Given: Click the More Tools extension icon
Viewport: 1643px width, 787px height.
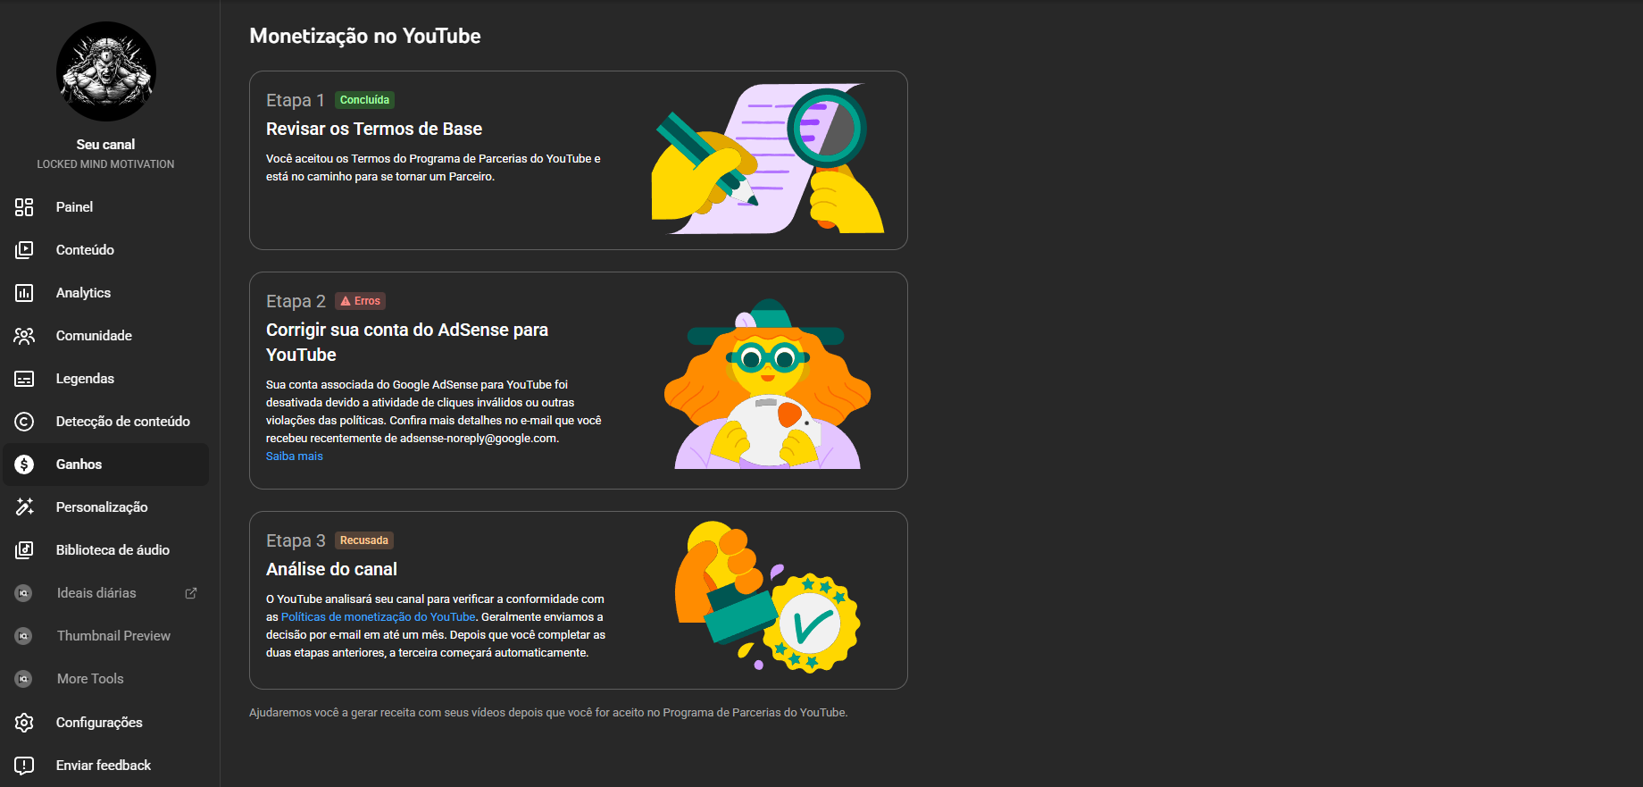Looking at the screenshot, I should point(24,679).
